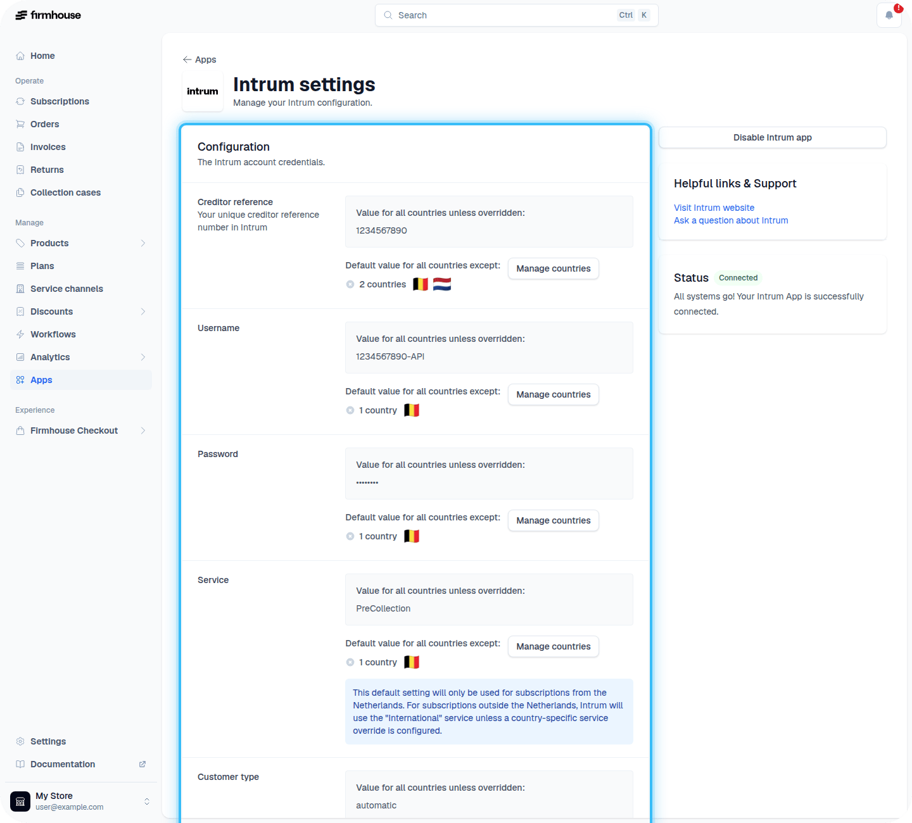Click the Service channels building icon

pyautogui.click(x=20, y=289)
